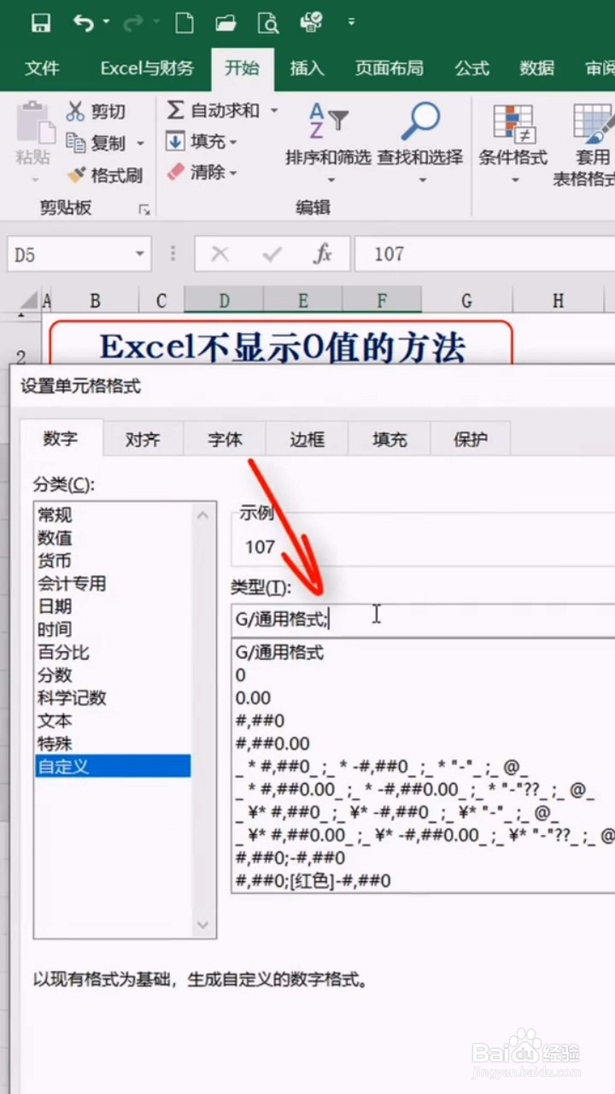Switch to Excel与财务 ribbon tab

coord(147,68)
